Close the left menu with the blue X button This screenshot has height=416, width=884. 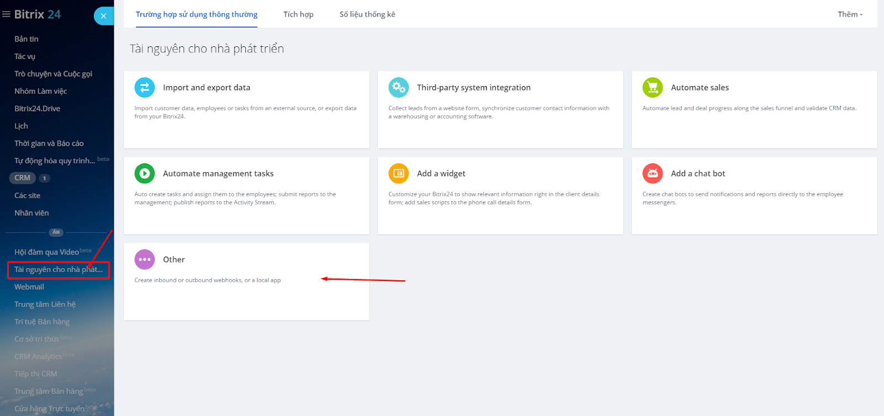(103, 16)
